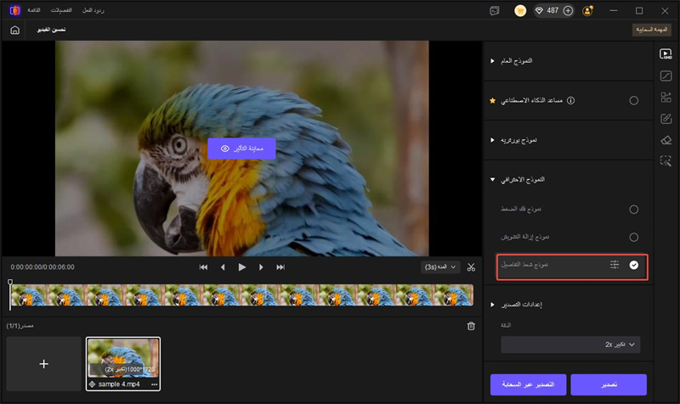The width and height of the screenshot is (680, 404).
Task: Delete source with the trash icon
Action: 472,326
